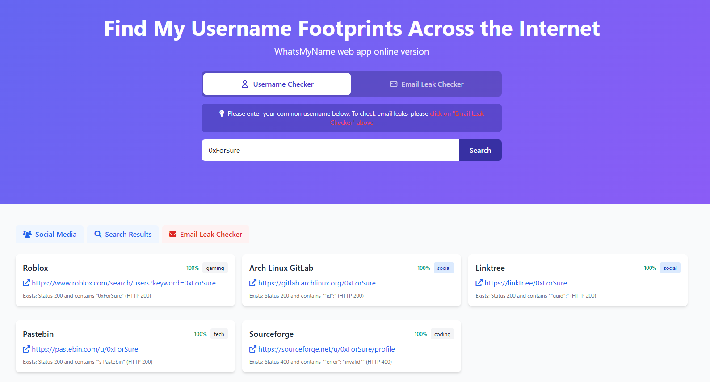The width and height of the screenshot is (710, 382).
Task: Click the external link icon for Arch Linux GitLab
Action: (253, 283)
